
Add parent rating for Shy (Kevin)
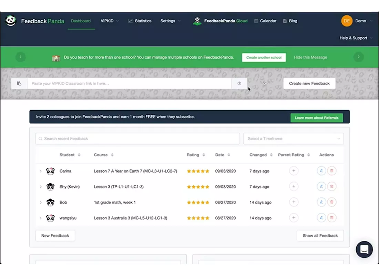pos(294,186)
